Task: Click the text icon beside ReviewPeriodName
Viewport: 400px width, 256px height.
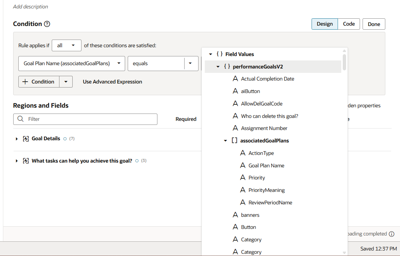Action: click(243, 202)
